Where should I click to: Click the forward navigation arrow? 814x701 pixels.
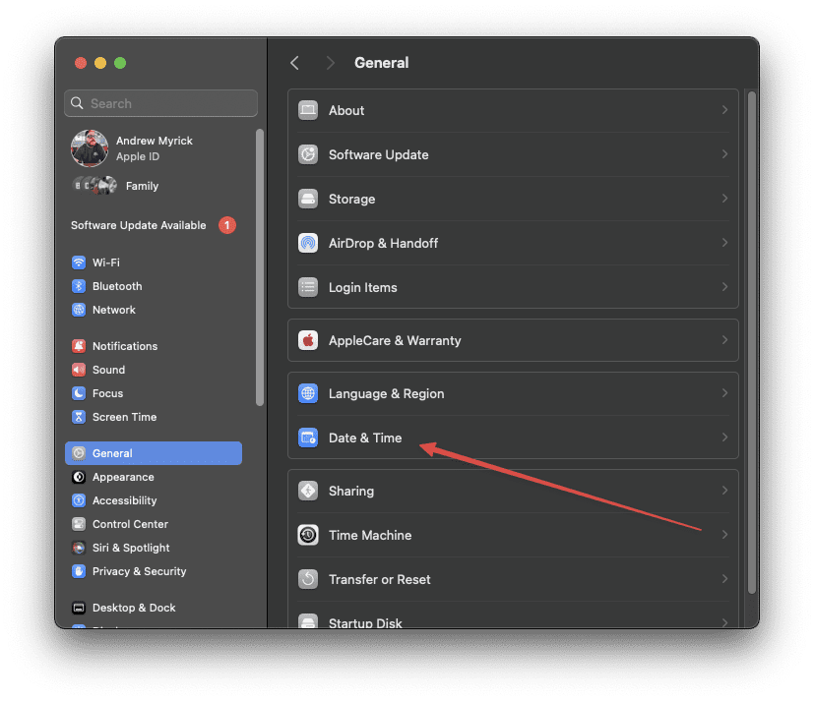pos(330,63)
